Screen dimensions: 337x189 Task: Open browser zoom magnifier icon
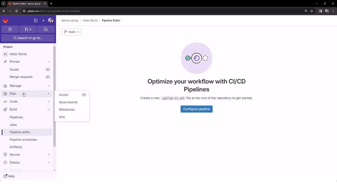[306, 11]
